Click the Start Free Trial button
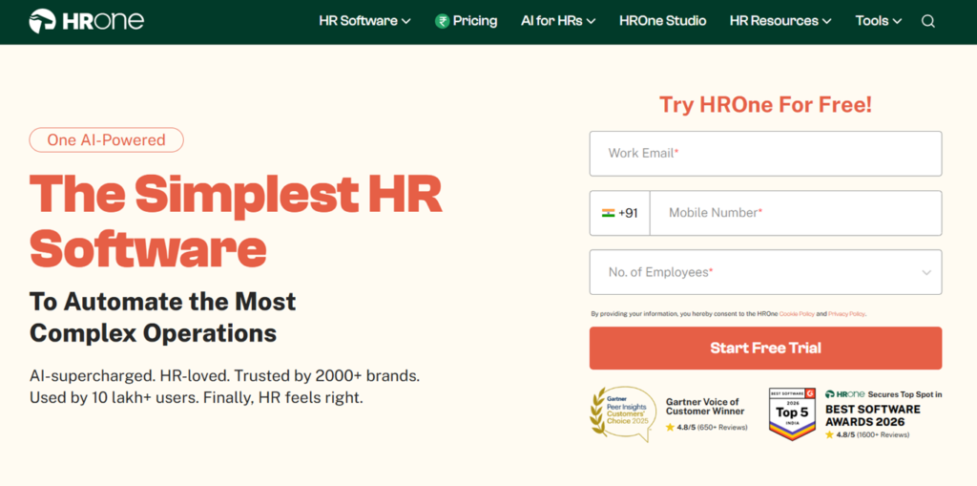 tap(766, 349)
